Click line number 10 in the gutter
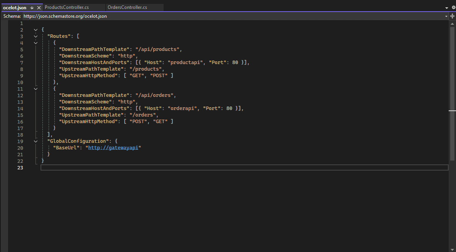Image resolution: width=456 pixels, height=252 pixels. [20, 82]
